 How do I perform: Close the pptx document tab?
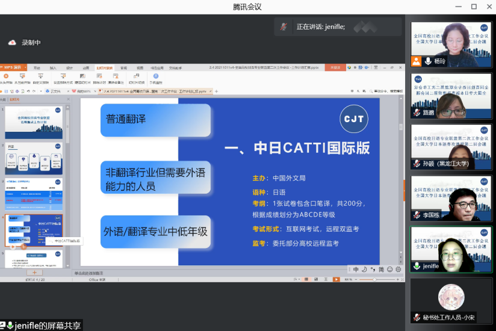click(211, 91)
